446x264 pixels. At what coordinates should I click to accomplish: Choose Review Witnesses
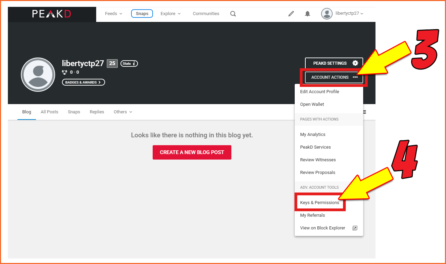(x=329, y=160)
